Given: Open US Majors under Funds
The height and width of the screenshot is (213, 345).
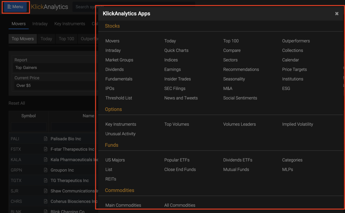Looking at the screenshot, I should [115, 160].
